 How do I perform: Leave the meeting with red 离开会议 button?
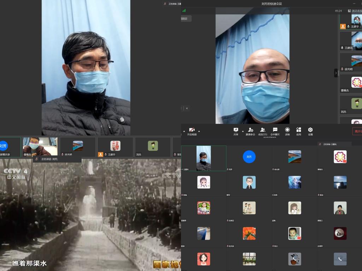coord(357,131)
